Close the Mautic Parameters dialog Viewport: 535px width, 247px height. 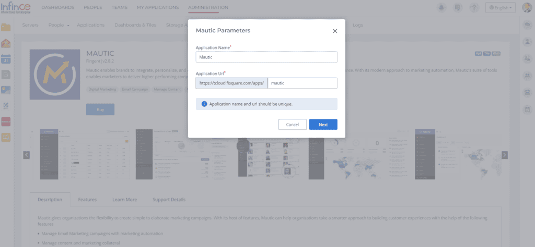click(335, 31)
